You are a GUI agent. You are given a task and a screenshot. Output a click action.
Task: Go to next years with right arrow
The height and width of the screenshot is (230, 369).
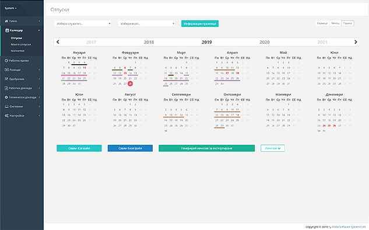tap(356, 42)
